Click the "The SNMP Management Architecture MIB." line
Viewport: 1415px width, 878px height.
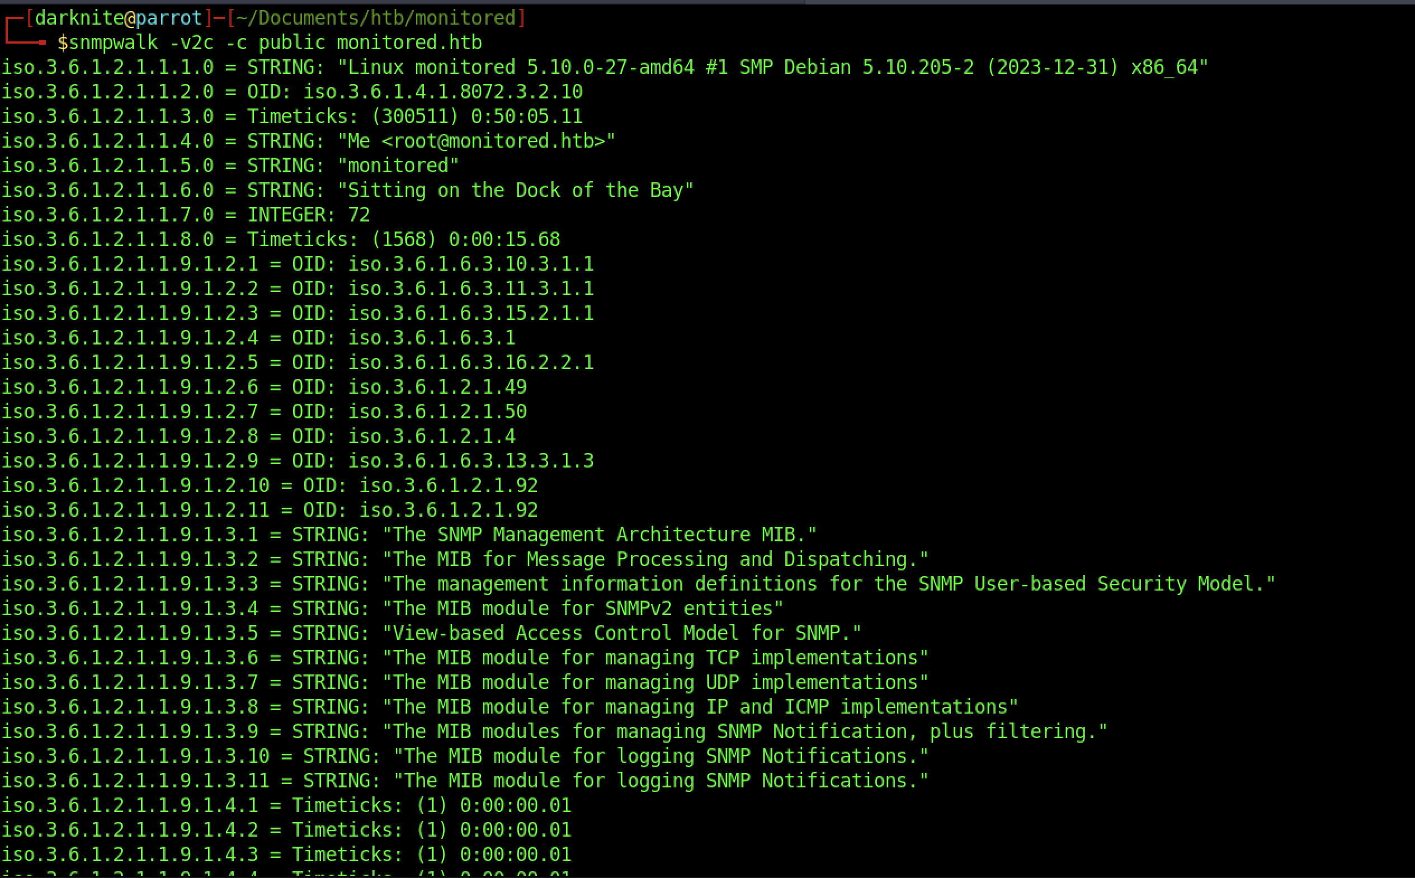(599, 535)
